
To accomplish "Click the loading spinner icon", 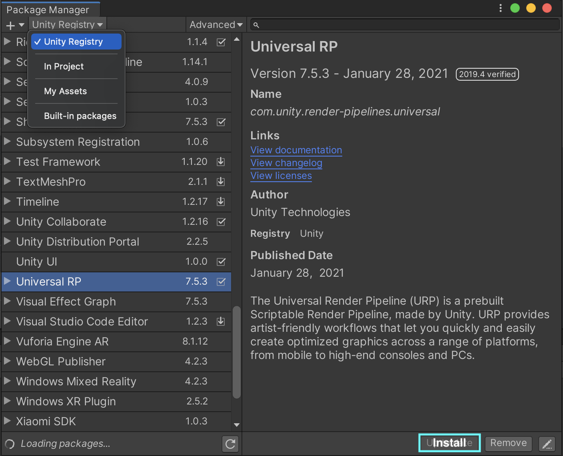I will pos(10,444).
